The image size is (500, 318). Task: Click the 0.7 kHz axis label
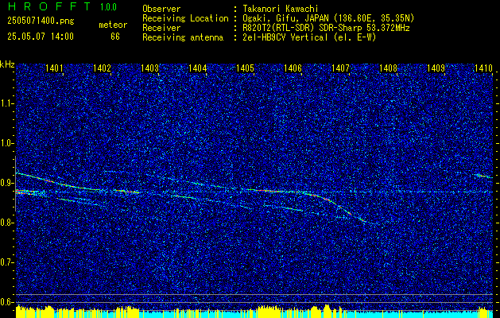(x=7, y=263)
